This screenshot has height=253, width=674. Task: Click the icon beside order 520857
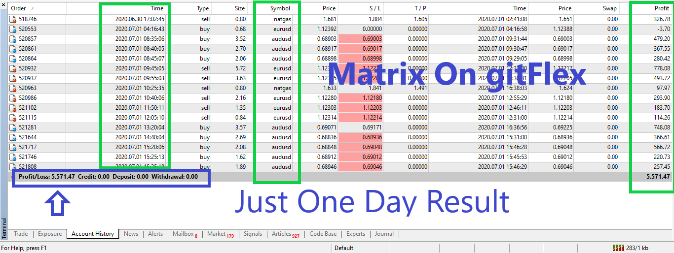click(13, 39)
